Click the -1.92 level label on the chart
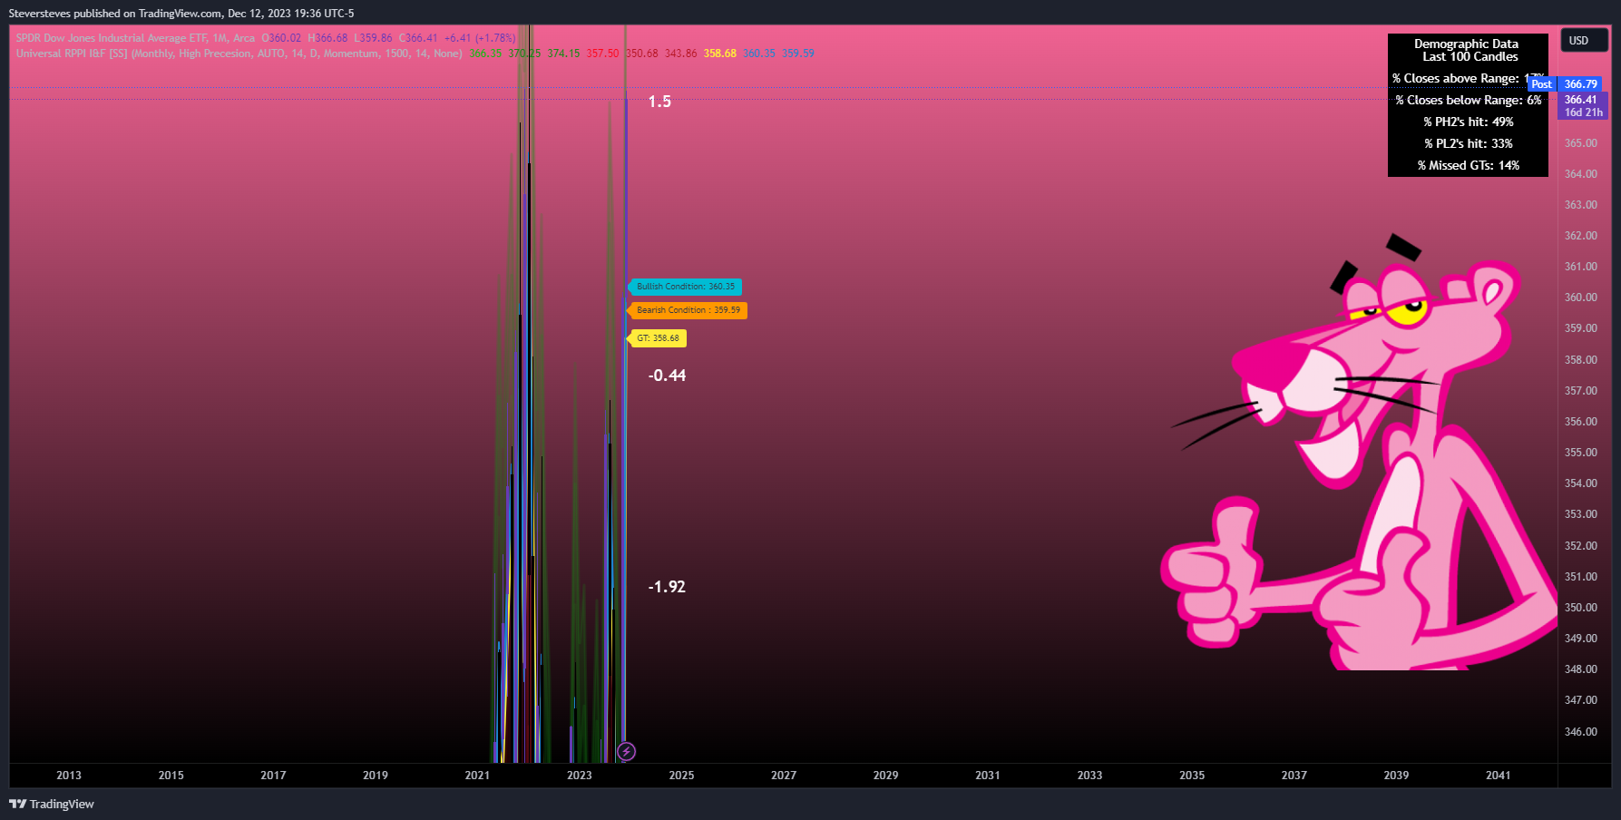 [x=667, y=587]
